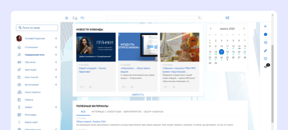Like the page with right sidebar heart
The height and width of the screenshot is (130, 288).
[265, 59]
